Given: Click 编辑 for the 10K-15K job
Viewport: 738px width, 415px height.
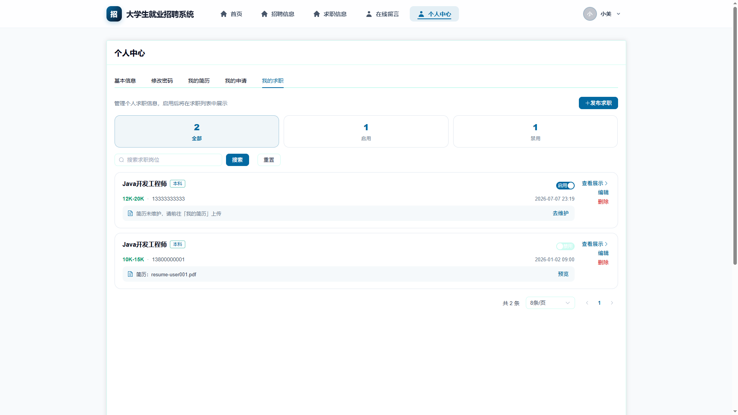Looking at the screenshot, I should tap(603, 253).
